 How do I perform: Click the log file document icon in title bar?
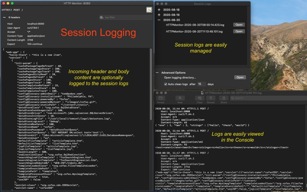coord(202,93)
